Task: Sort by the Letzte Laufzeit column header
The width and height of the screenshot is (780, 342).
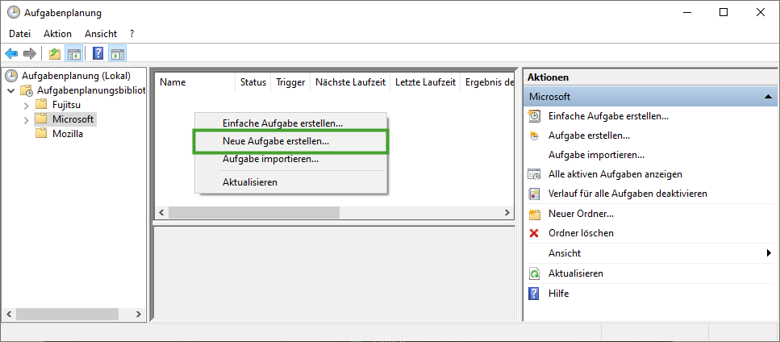Action: [425, 82]
